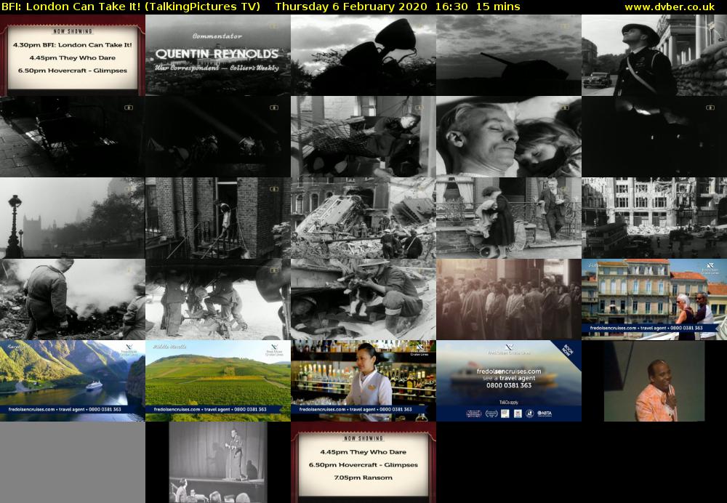Click the 7.05pm Ransom listing
This screenshot has width=727, height=503.
(x=363, y=478)
